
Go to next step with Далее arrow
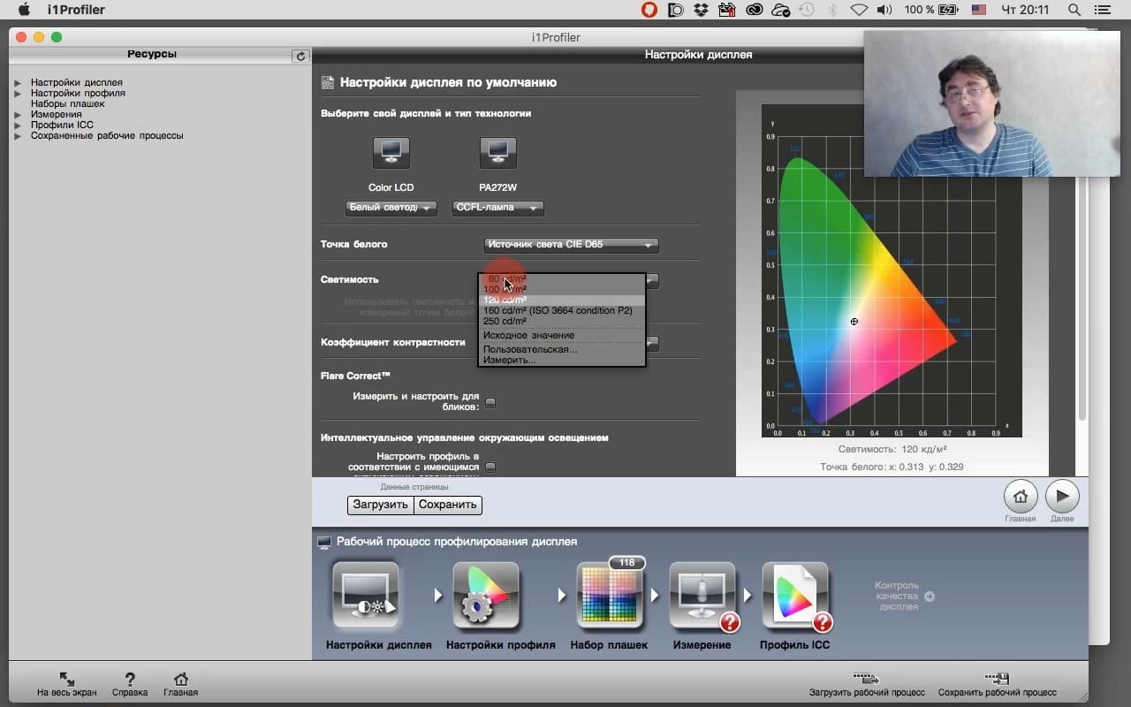click(1062, 497)
